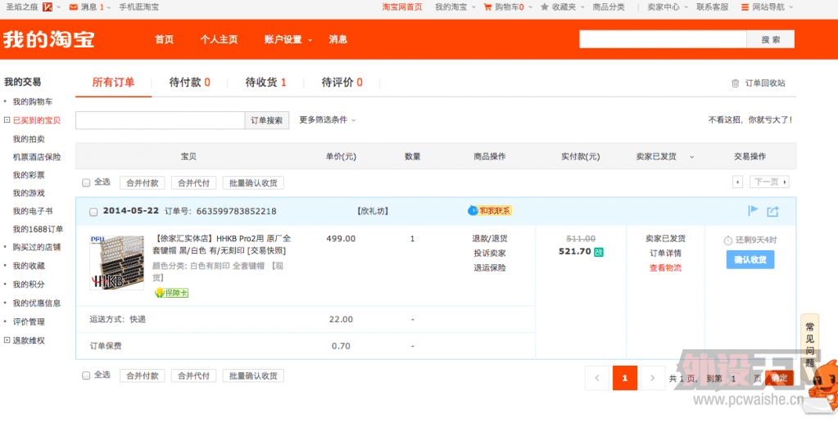Click the order recycle bin trash icon
Image resolution: width=838 pixels, height=427 pixels.
tap(736, 83)
